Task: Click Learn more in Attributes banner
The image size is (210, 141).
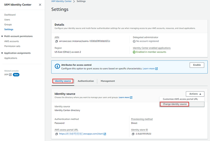Action: pyautogui.click(x=149, y=69)
